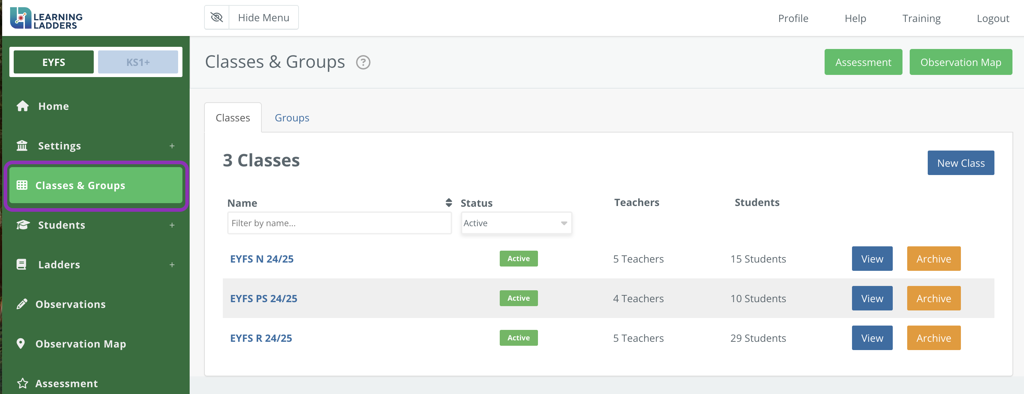
Task: Switch to the KS1+ stage toggle
Action: coord(138,62)
